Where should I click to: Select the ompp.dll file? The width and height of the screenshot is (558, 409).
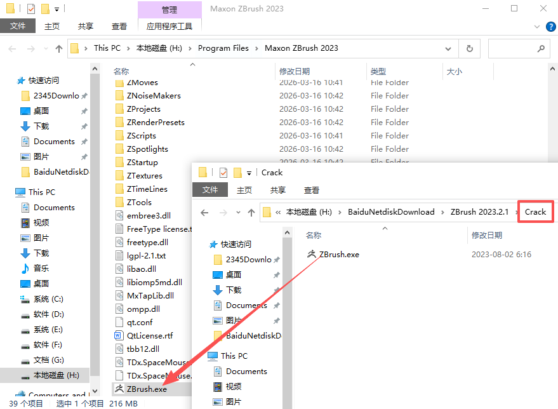143,309
